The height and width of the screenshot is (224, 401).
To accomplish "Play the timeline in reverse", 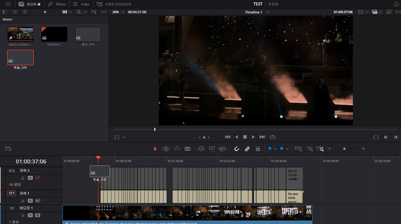I will (x=237, y=137).
